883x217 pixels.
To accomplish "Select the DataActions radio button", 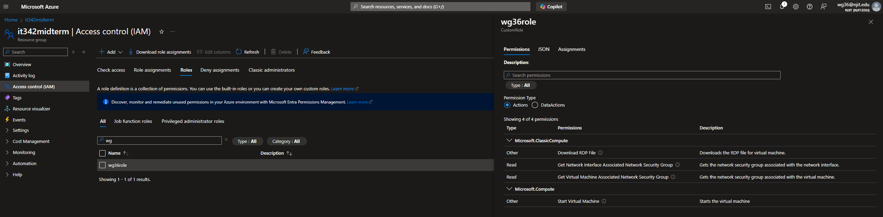I will (x=535, y=105).
